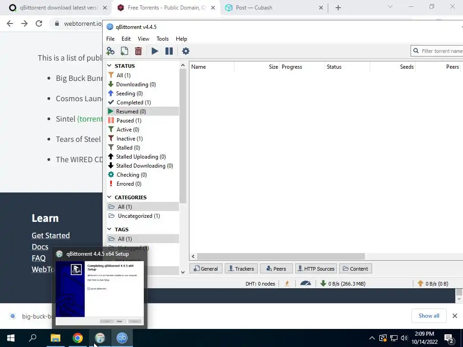Sort torrents by the Name column
Image resolution: width=463 pixels, height=347 pixels.
tap(212, 67)
